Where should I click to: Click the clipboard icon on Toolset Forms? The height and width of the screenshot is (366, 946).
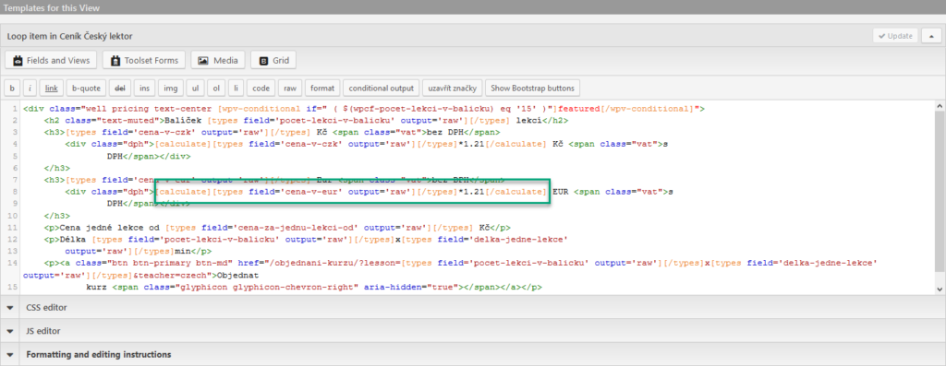(115, 61)
